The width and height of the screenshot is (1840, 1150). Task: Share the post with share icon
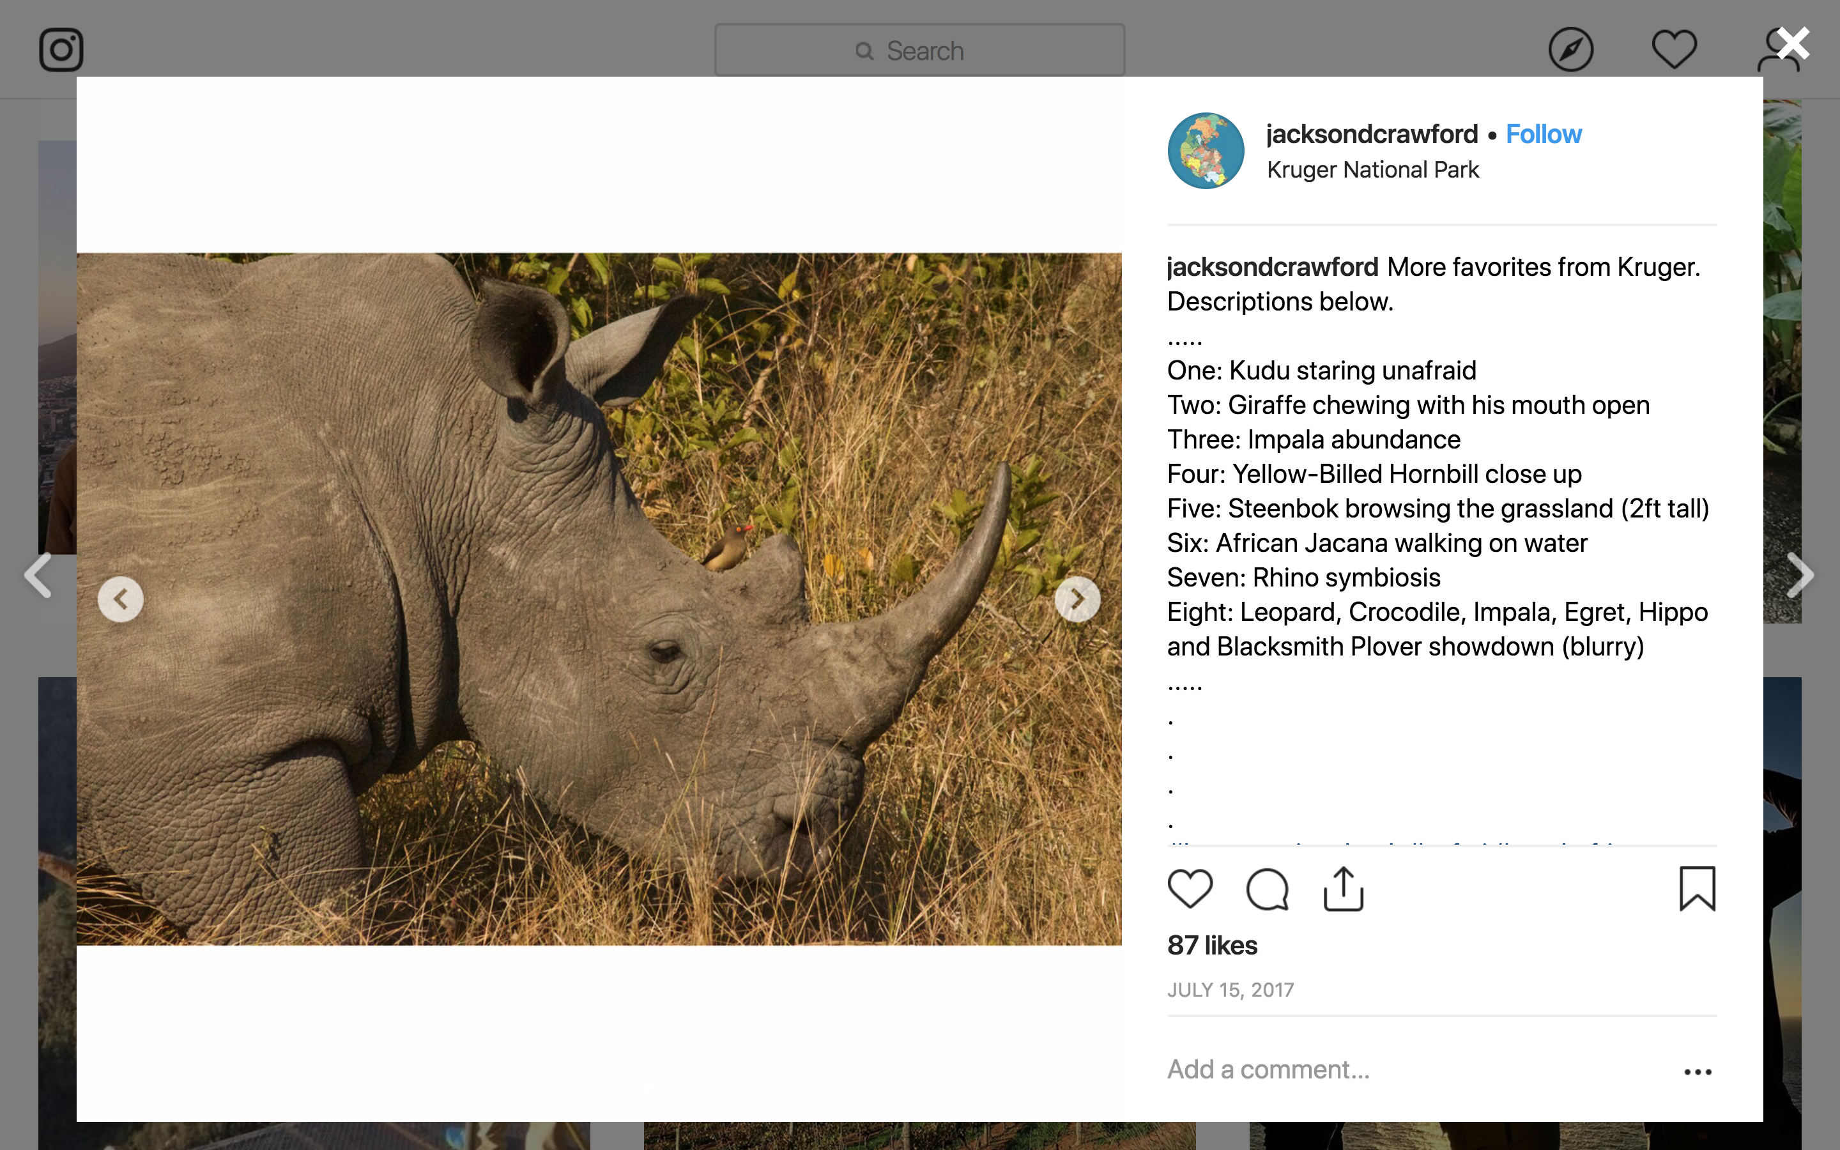coord(1344,888)
